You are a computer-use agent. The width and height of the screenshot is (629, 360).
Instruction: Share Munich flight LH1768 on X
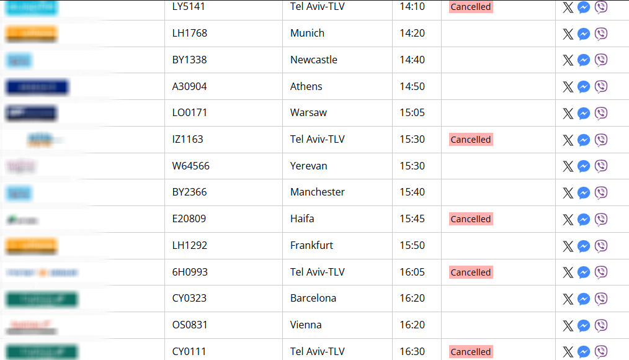[568, 34]
